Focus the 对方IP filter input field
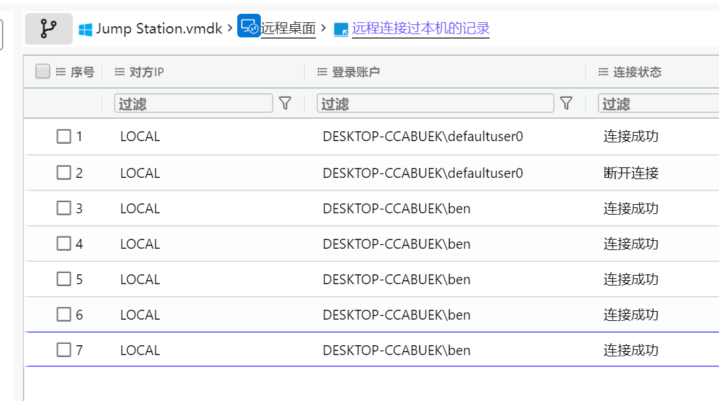The height and width of the screenshot is (401, 719). 193,103
